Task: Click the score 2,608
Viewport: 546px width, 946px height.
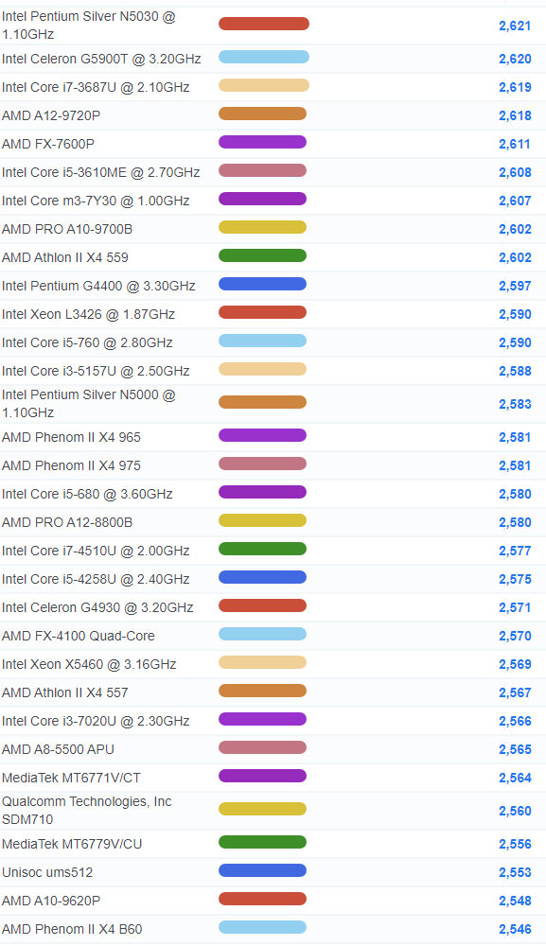Action: (515, 172)
